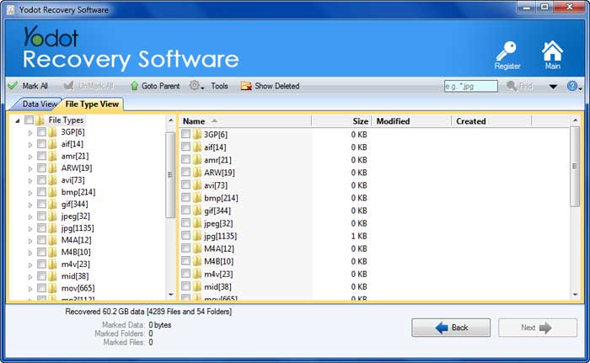Check the mov[665] tree checkbox
590x363 pixels.
coord(42,288)
